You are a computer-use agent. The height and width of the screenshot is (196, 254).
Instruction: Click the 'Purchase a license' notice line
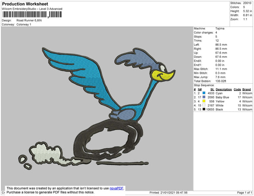pos(50,192)
